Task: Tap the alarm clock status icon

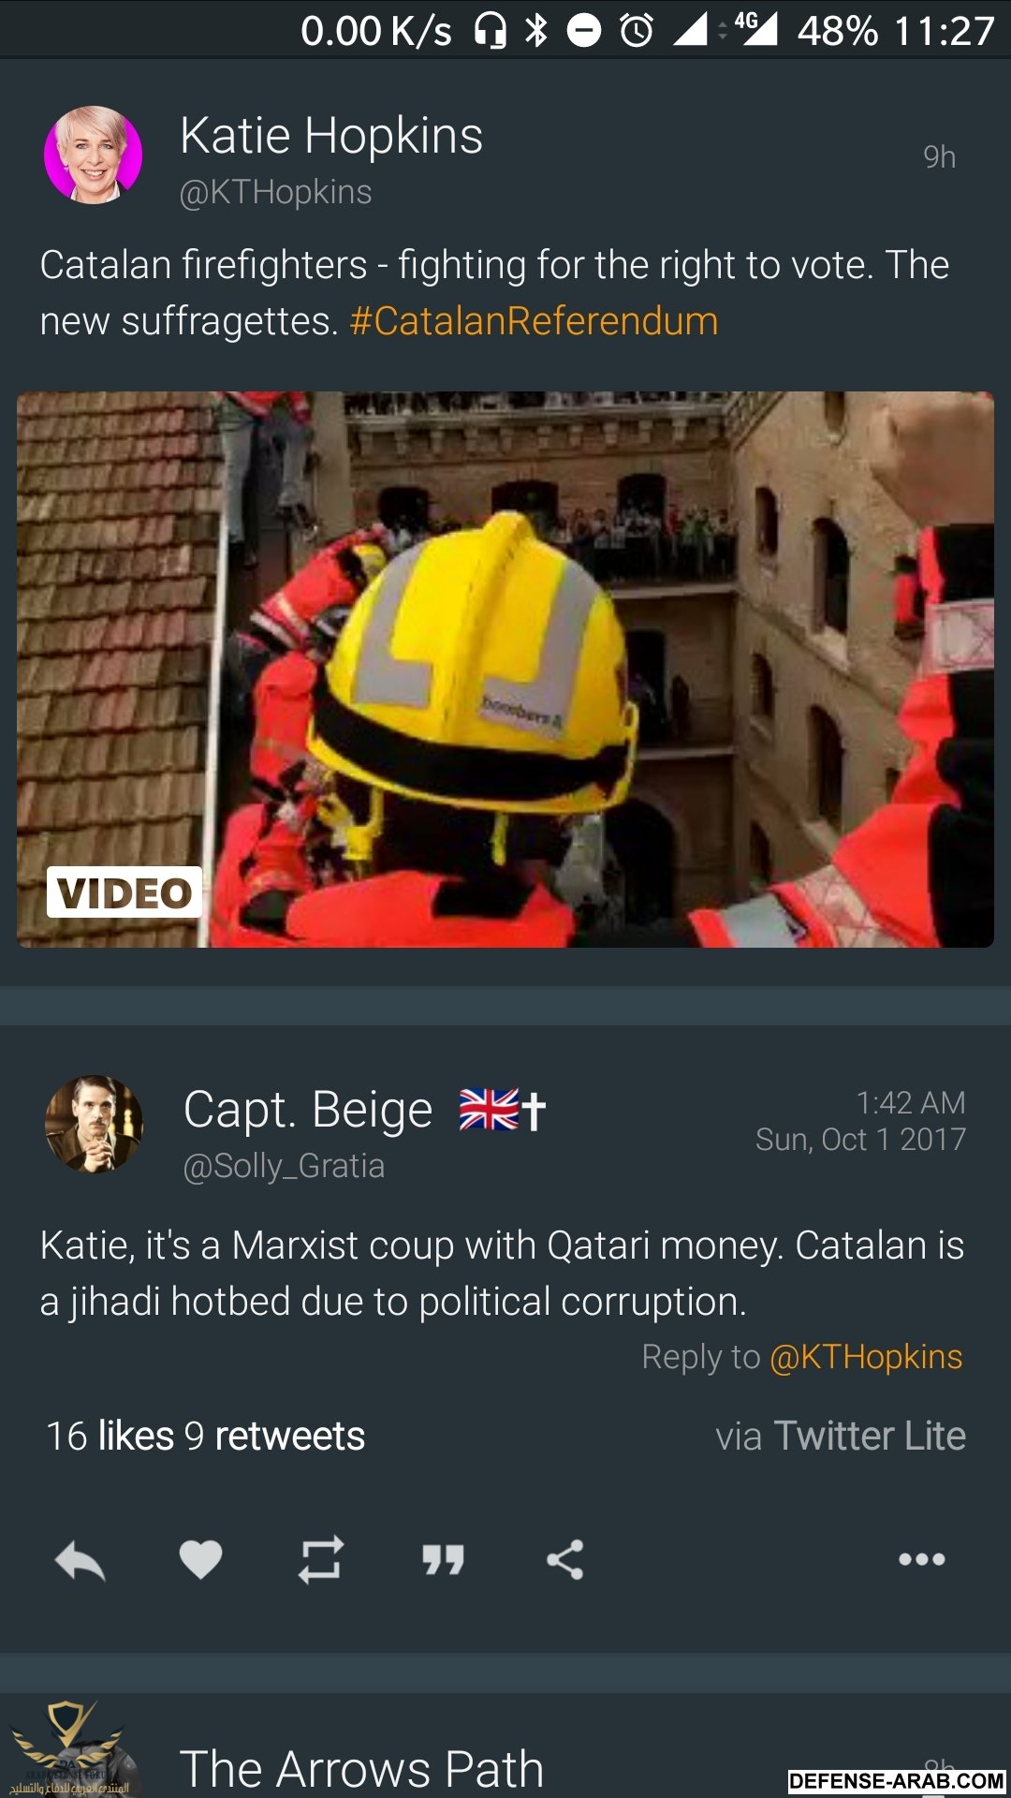Action: tap(637, 31)
